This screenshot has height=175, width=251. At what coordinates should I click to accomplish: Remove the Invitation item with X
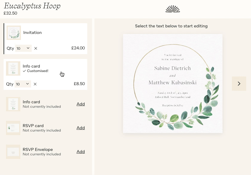tap(36, 48)
